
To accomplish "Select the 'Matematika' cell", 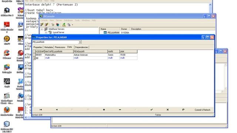I will 59,55.
